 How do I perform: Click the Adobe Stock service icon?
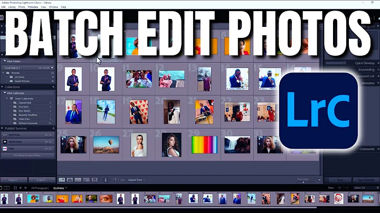(5, 142)
